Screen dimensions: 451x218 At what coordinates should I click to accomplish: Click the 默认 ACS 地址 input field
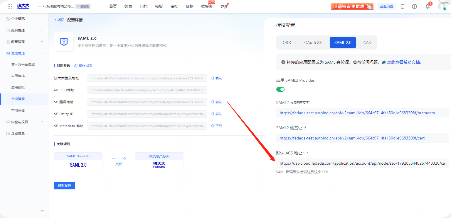click(x=362, y=163)
